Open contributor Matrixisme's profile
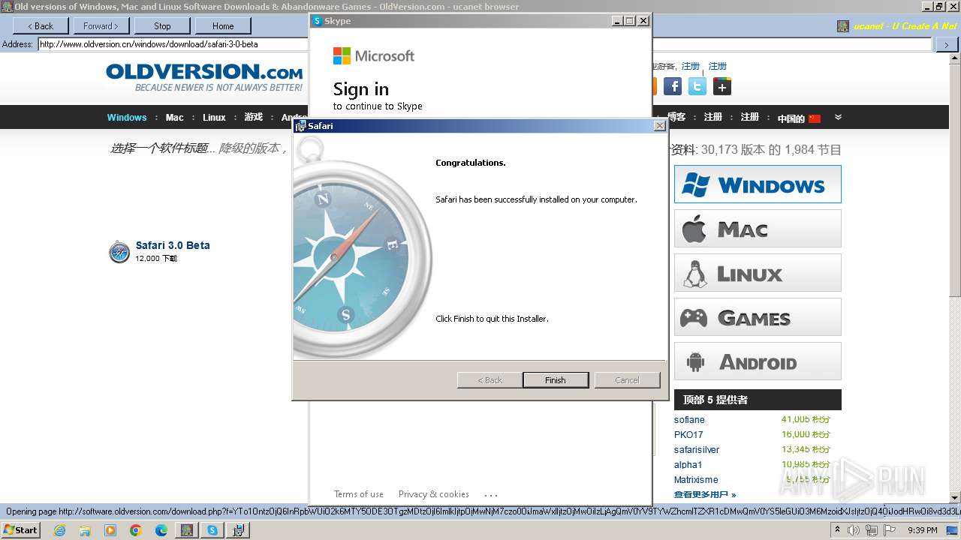This screenshot has height=540, width=961. click(696, 480)
